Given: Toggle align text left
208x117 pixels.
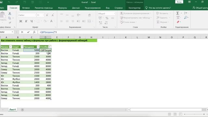Looking at the screenshot, I should [x=61, y=21].
